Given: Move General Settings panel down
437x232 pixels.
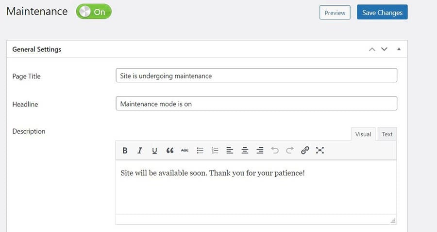Looking at the screenshot, I should (384, 49).
